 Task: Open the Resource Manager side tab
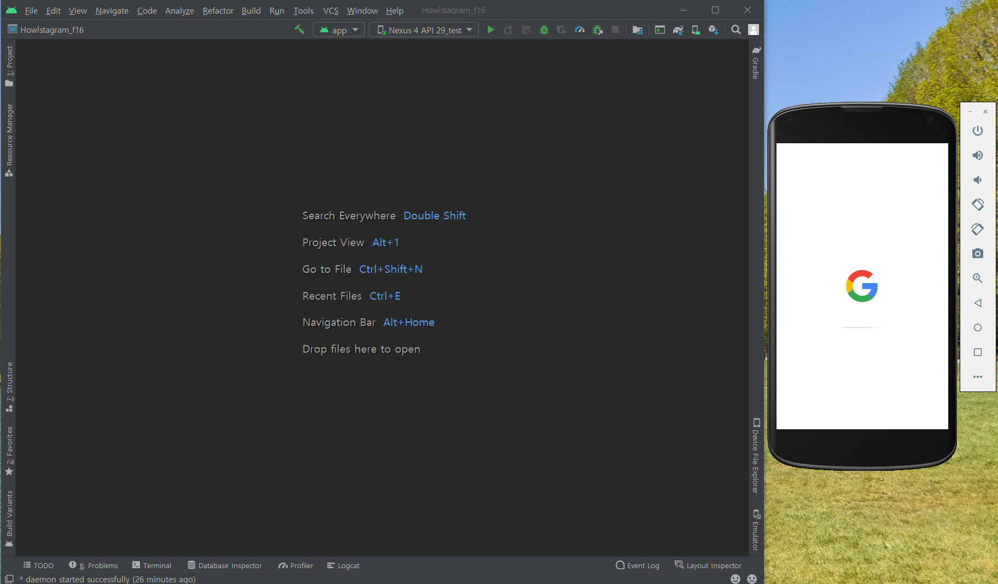(9, 140)
